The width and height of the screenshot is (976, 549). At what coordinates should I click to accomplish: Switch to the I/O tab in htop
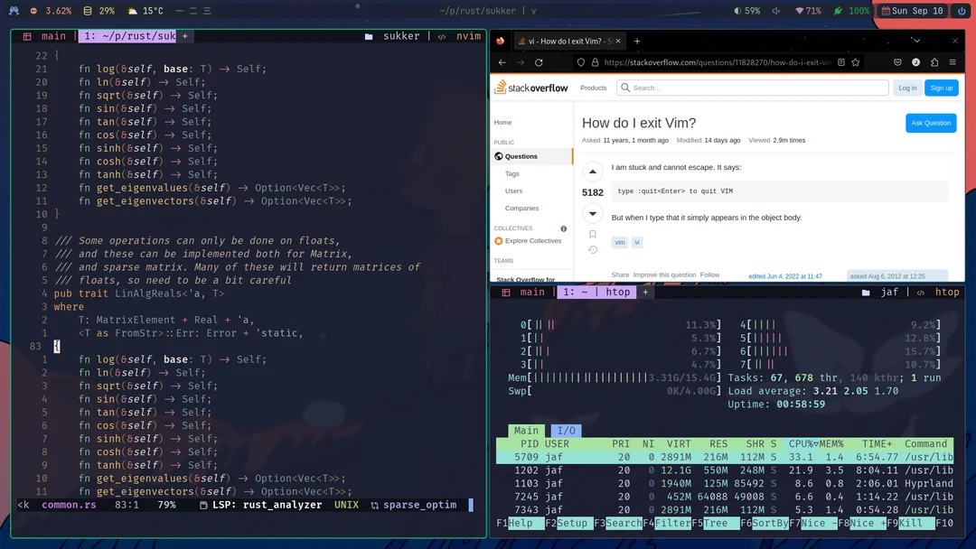566,430
